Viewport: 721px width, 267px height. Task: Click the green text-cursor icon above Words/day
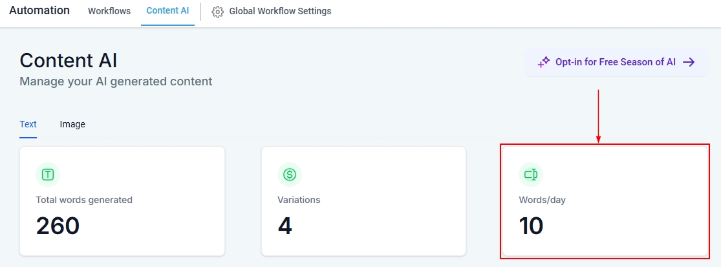(531, 174)
